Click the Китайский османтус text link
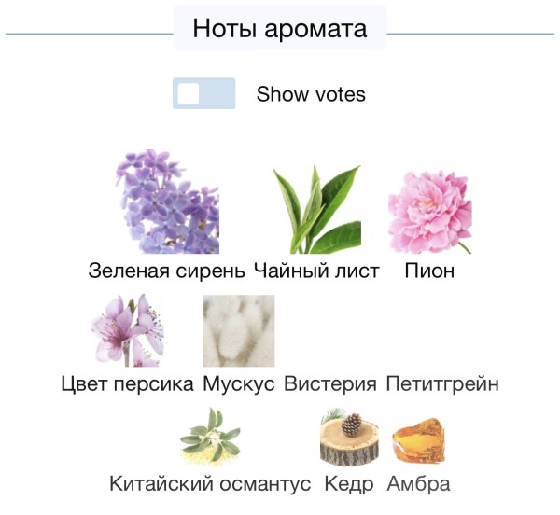Viewport: 560px width, 515px height. click(x=210, y=484)
